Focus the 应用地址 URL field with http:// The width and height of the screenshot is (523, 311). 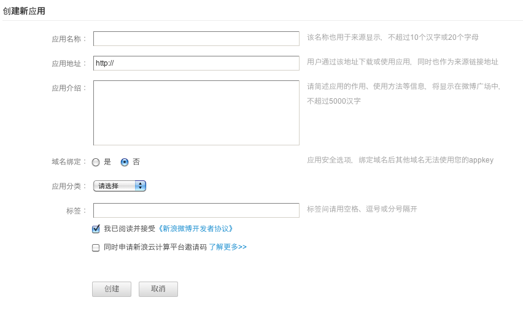point(196,63)
